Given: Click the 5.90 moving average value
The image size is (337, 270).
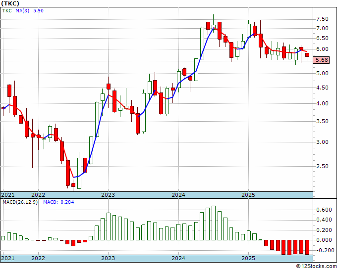Looking at the screenshot, I should pos(38,11).
